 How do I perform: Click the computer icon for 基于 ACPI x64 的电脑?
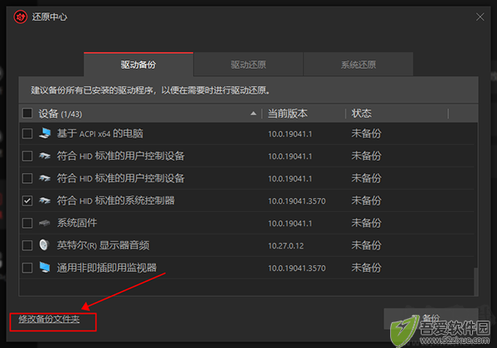click(x=45, y=133)
